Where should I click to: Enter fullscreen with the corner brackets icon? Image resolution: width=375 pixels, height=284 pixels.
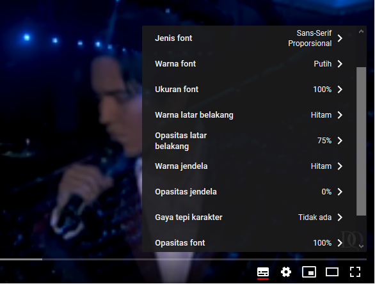click(x=355, y=272)
